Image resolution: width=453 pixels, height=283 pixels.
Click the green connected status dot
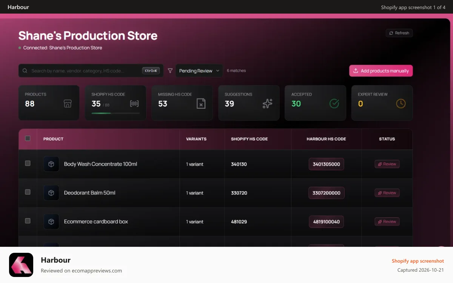coord(20,48)
